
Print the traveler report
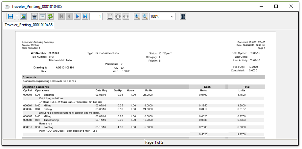click(x=34, y=16)
